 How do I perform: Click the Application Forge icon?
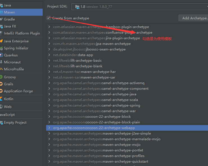click(1, 91)
